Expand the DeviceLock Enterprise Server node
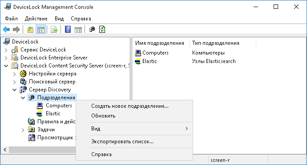 point(6,58)
